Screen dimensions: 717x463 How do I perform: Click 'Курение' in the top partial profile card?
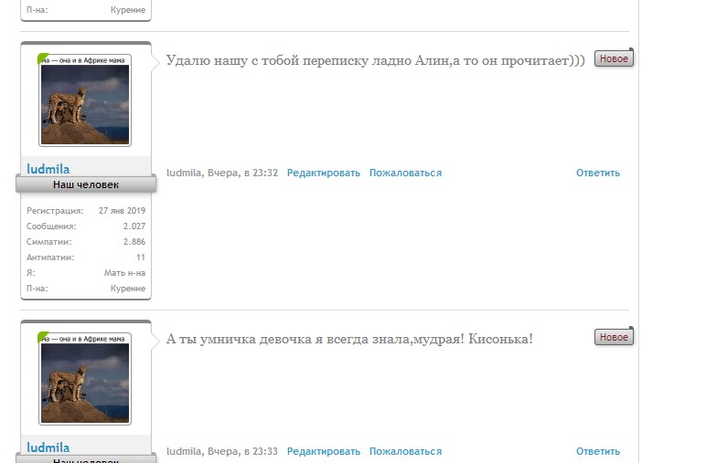click(128, 9)
